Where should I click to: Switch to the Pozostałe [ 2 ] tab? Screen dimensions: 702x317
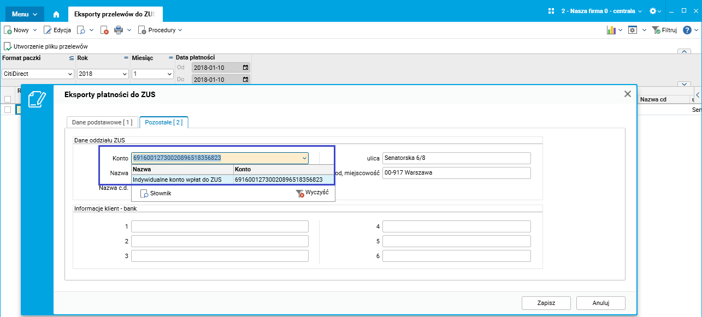click(164, 122)
